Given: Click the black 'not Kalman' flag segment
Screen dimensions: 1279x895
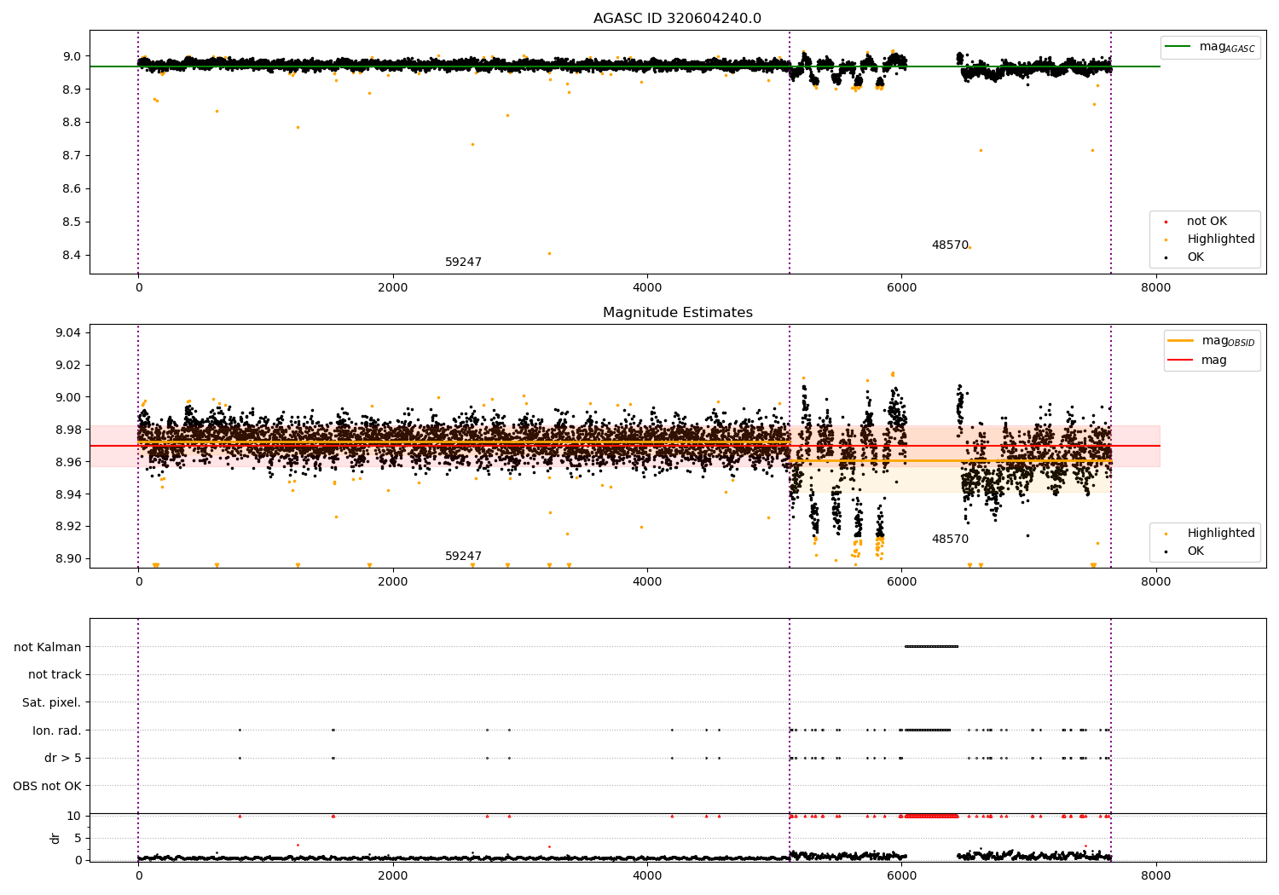Looking at the screenshot, I should click(931, 646).
